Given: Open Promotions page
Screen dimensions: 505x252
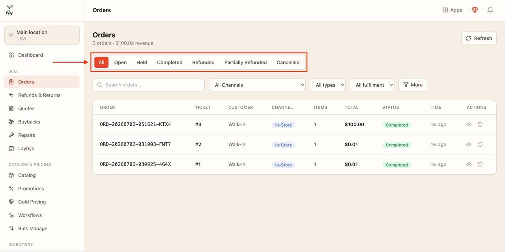Looking at the screenshot, I should (42, 189).
